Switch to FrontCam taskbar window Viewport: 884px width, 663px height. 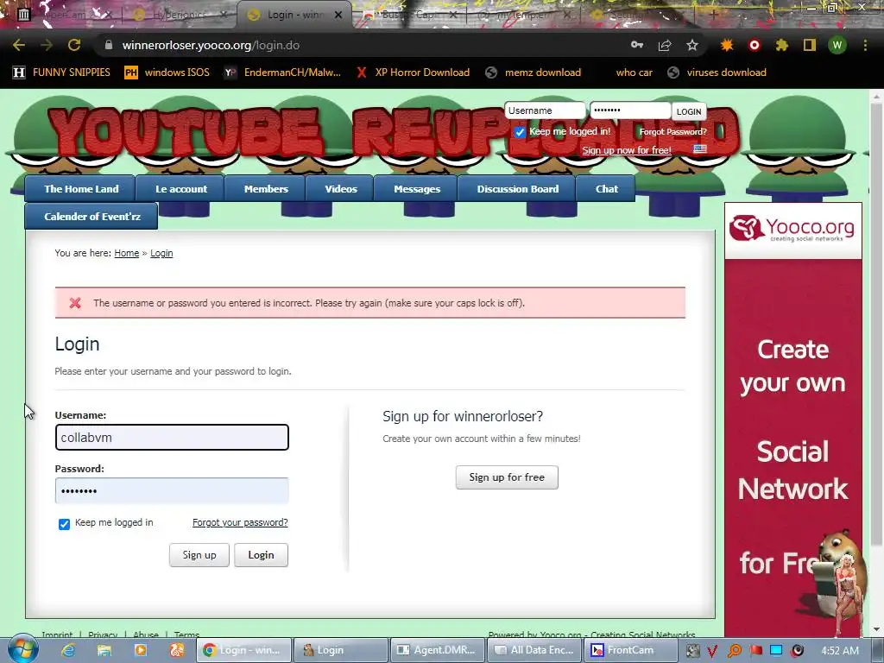pyautogui.click(x=629, y=650)
